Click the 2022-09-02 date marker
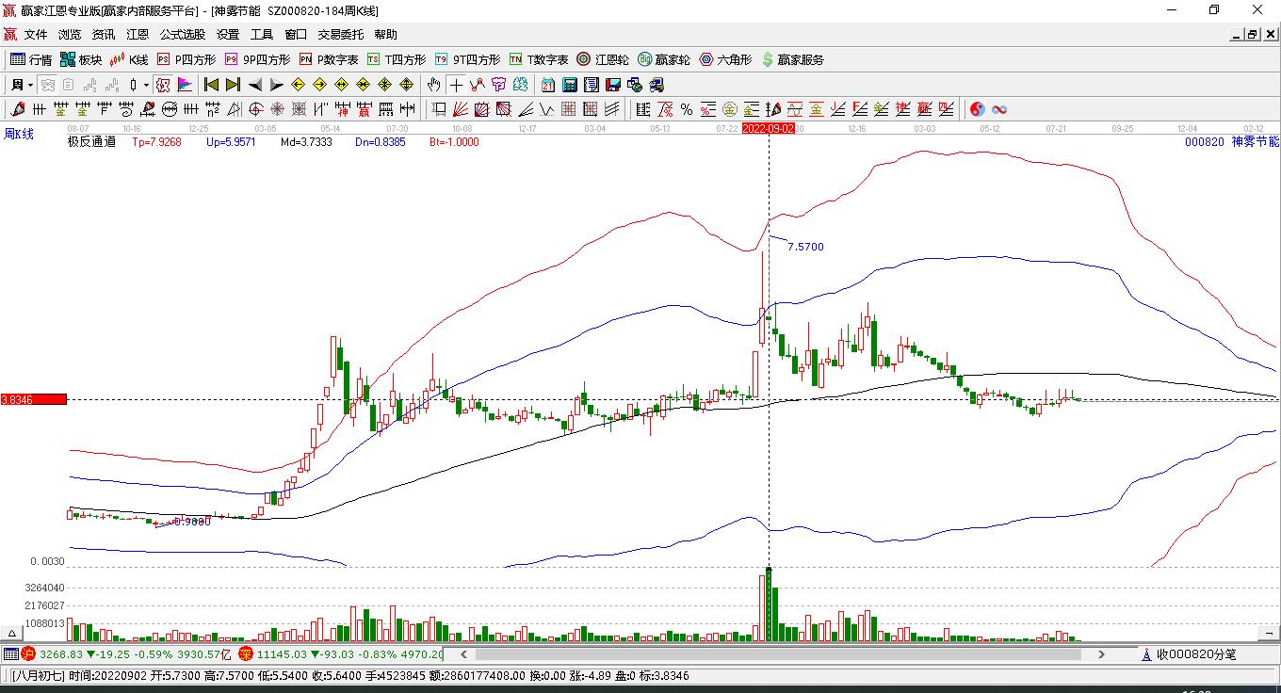The height and width of the screenshot is (693, 1281). pyautogui.click(x=769, y=128)
